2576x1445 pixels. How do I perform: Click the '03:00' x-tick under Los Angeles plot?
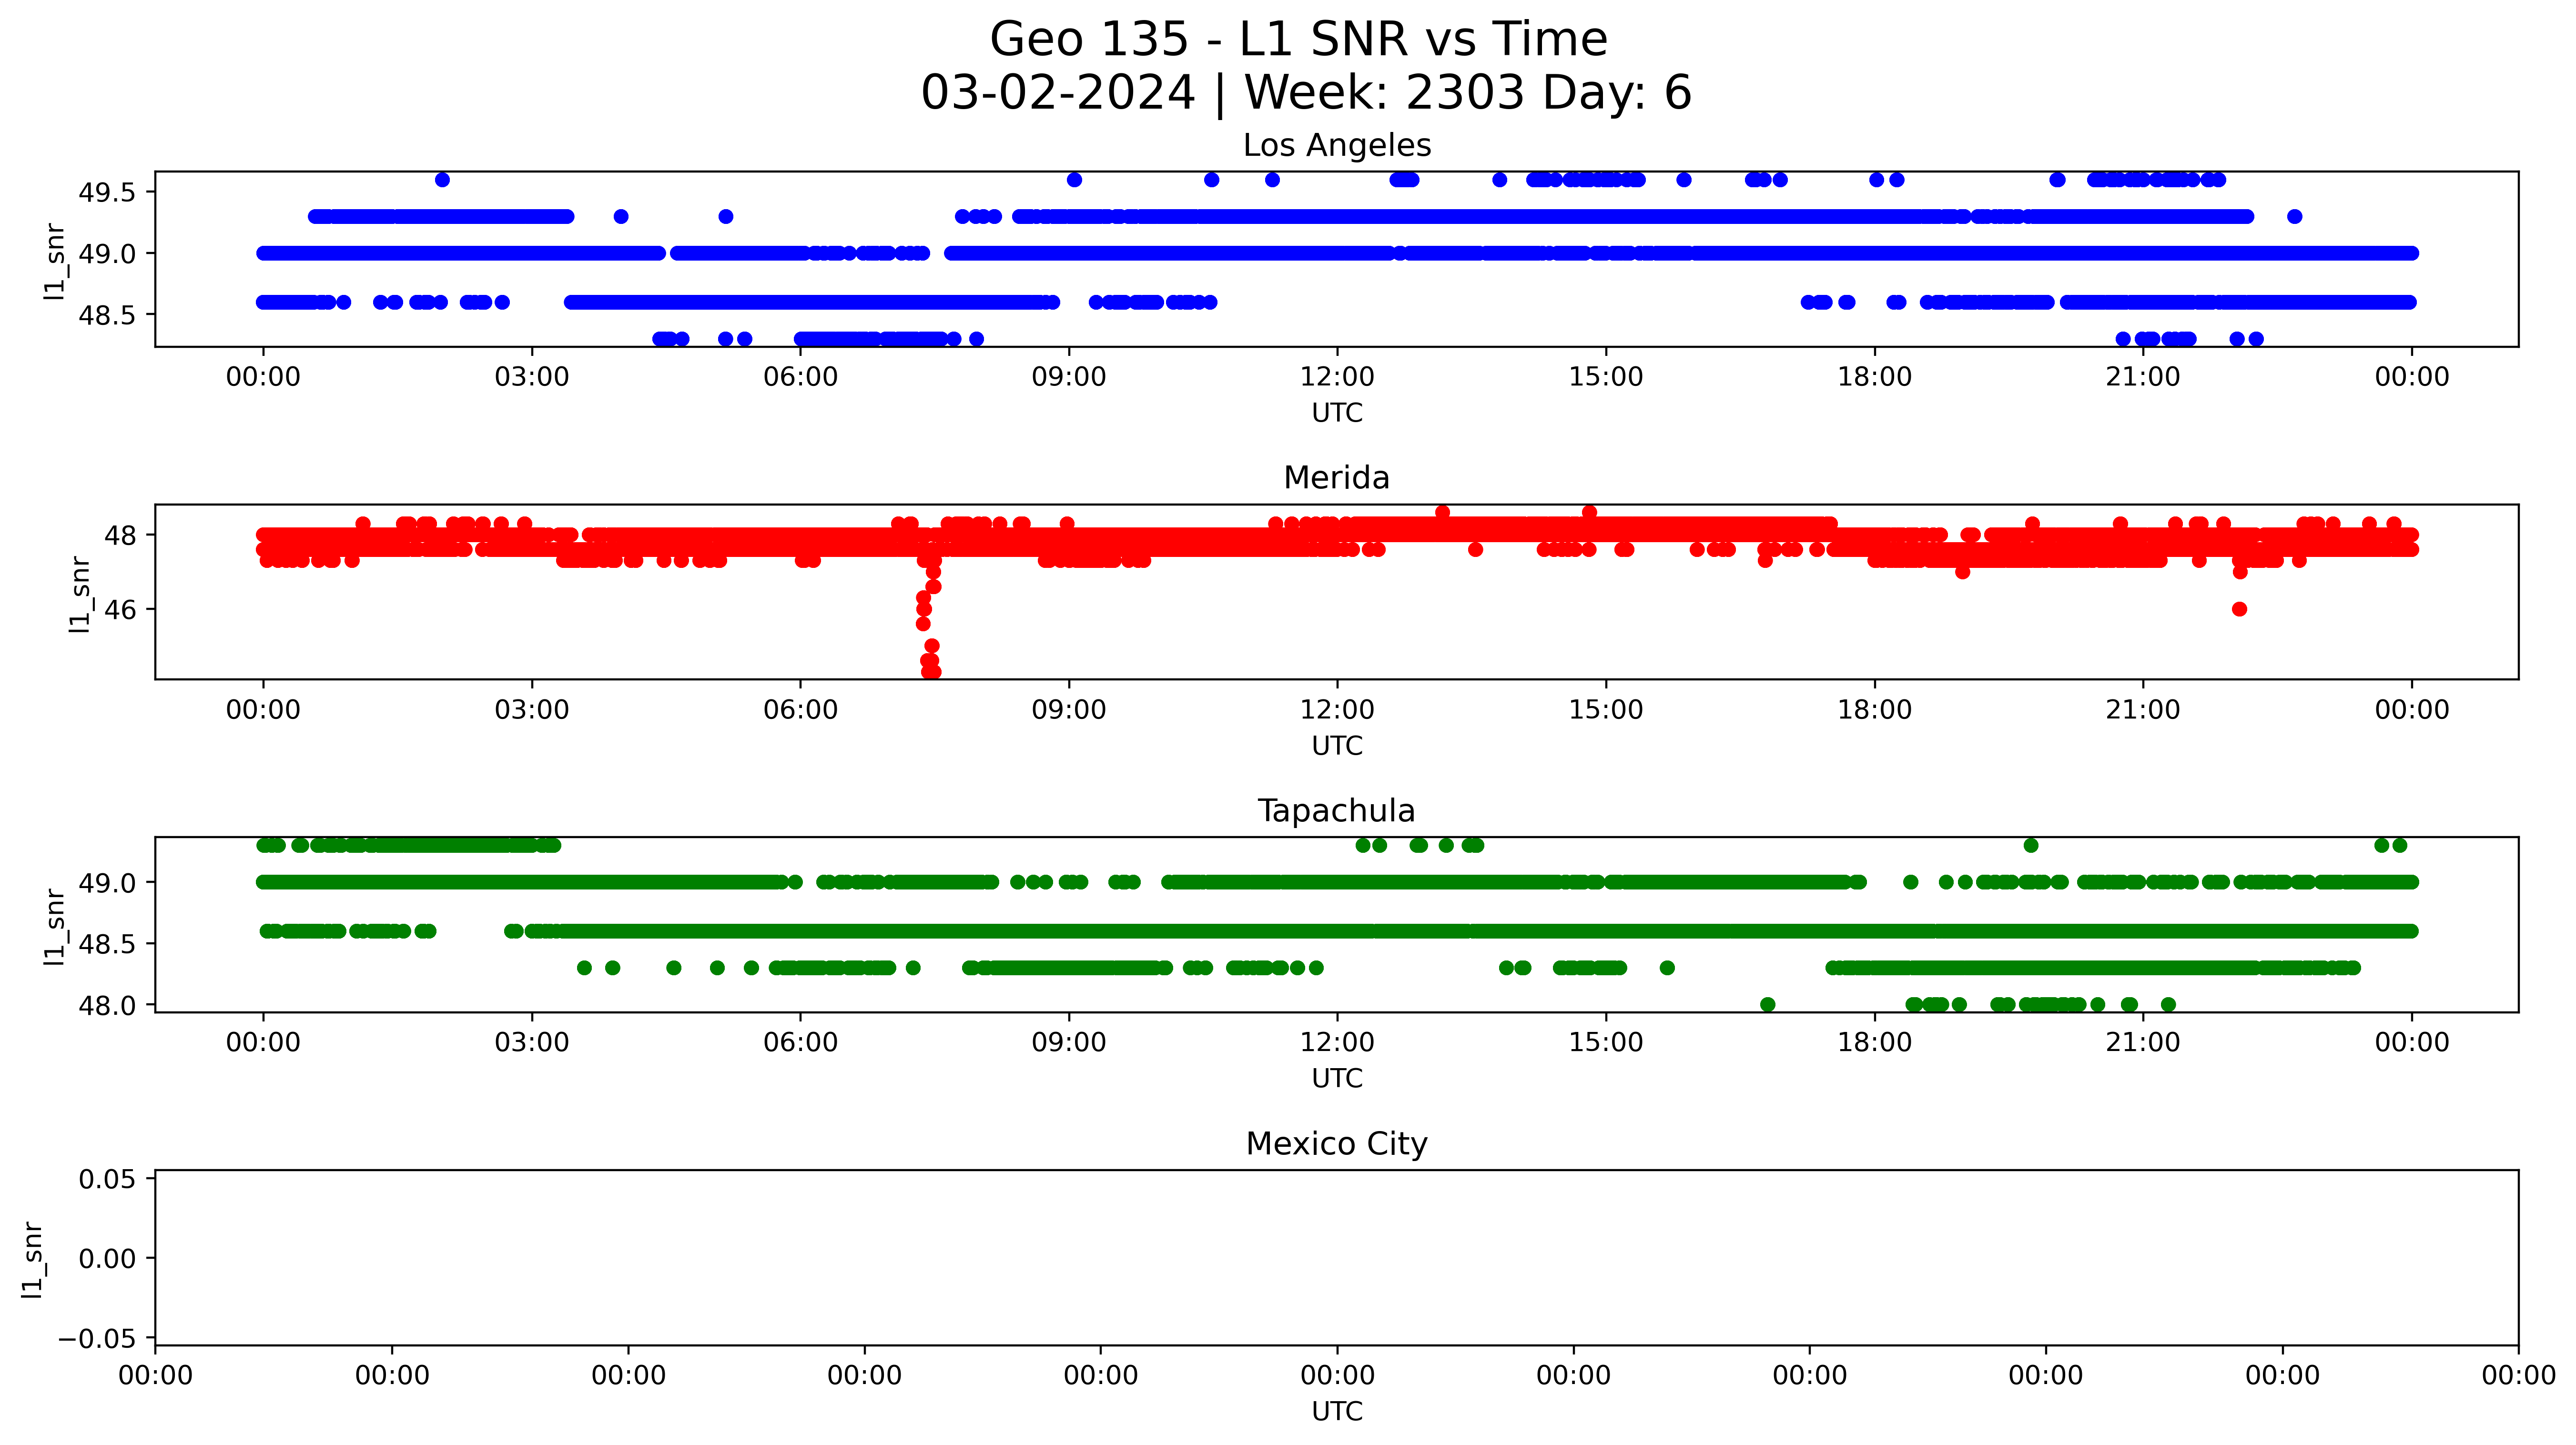click(x=532, y=377)
